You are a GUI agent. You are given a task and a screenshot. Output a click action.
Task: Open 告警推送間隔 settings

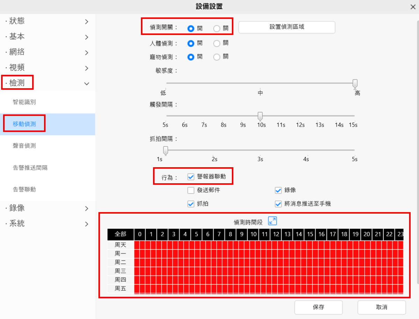(x=30, y=168)
